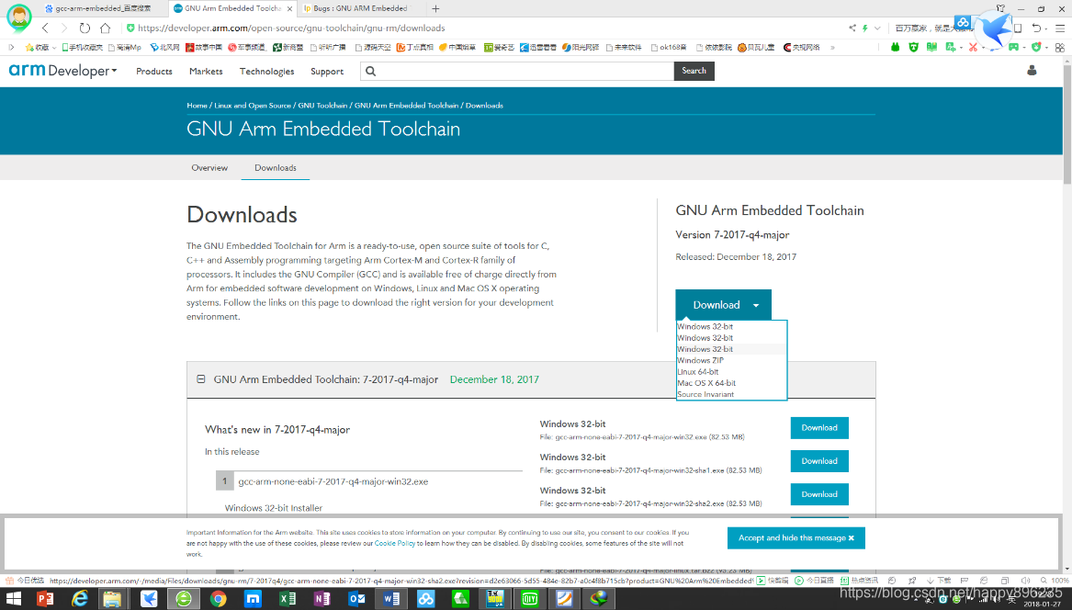Click the vertical page scrollbar thumb
Screen dimensions: 1072x610
[1067, 123]
